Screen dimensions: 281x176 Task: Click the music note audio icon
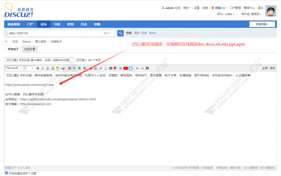coord(106,68)
